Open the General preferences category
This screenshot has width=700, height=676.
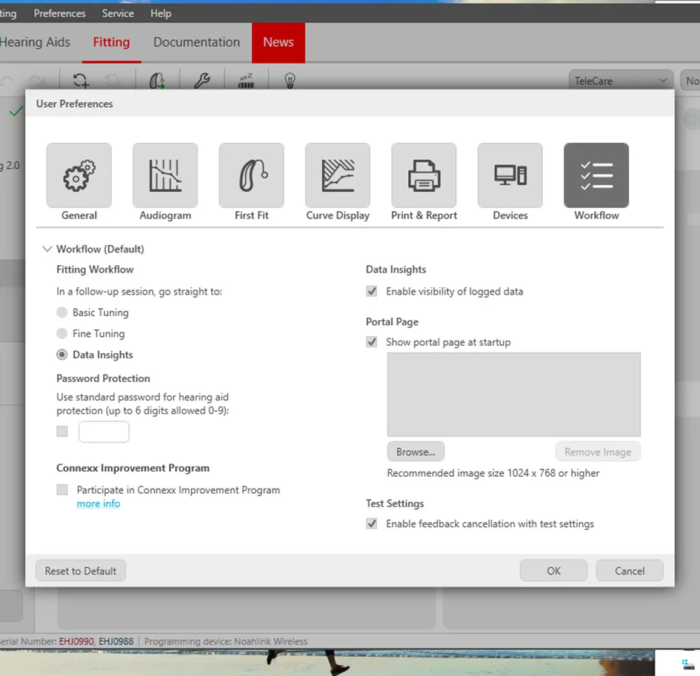pyautogui.click(x=79, y=175)
